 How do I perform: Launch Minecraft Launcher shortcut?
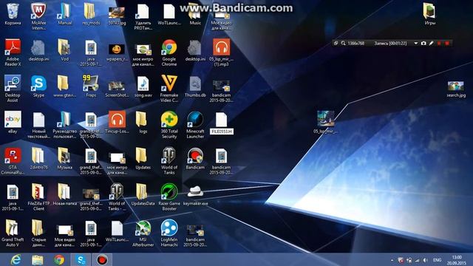195,125
